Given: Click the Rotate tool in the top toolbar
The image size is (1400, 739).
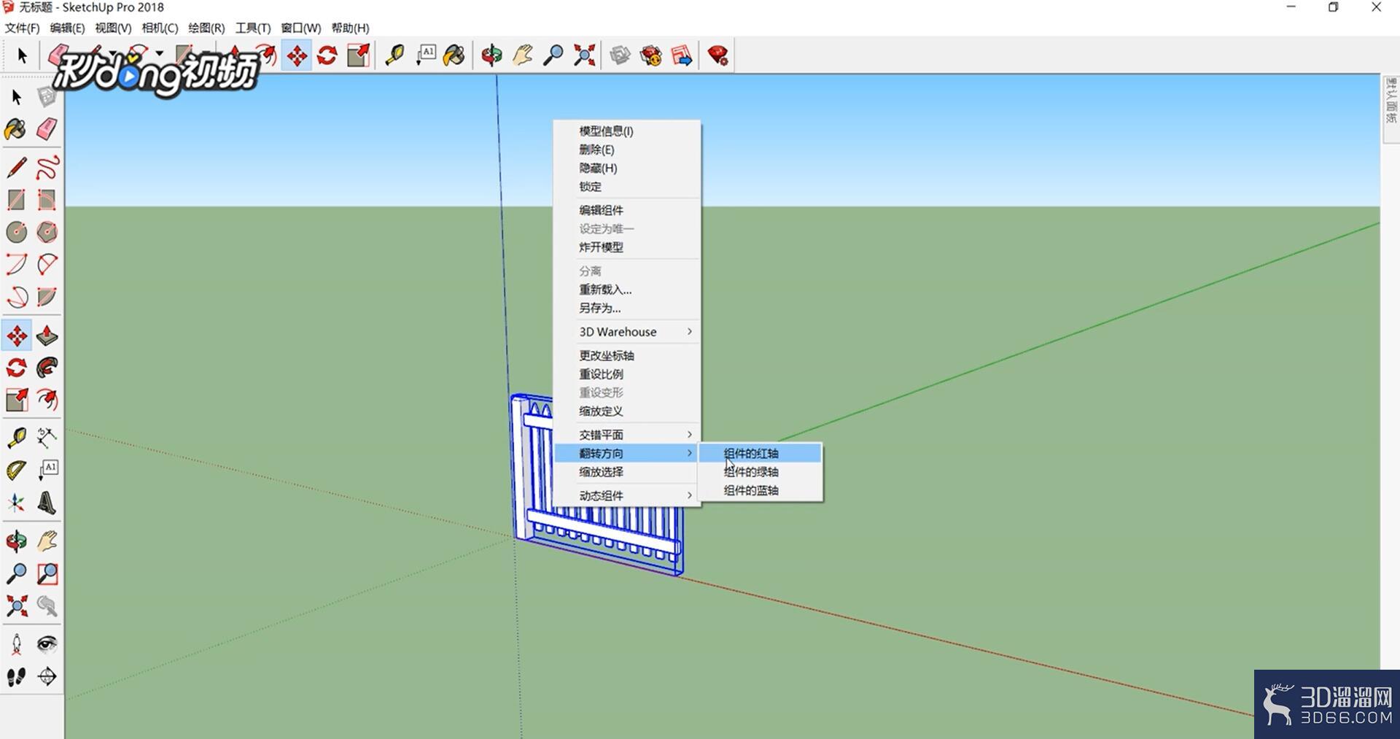Looking at the screenshot, I should [327, 55].
